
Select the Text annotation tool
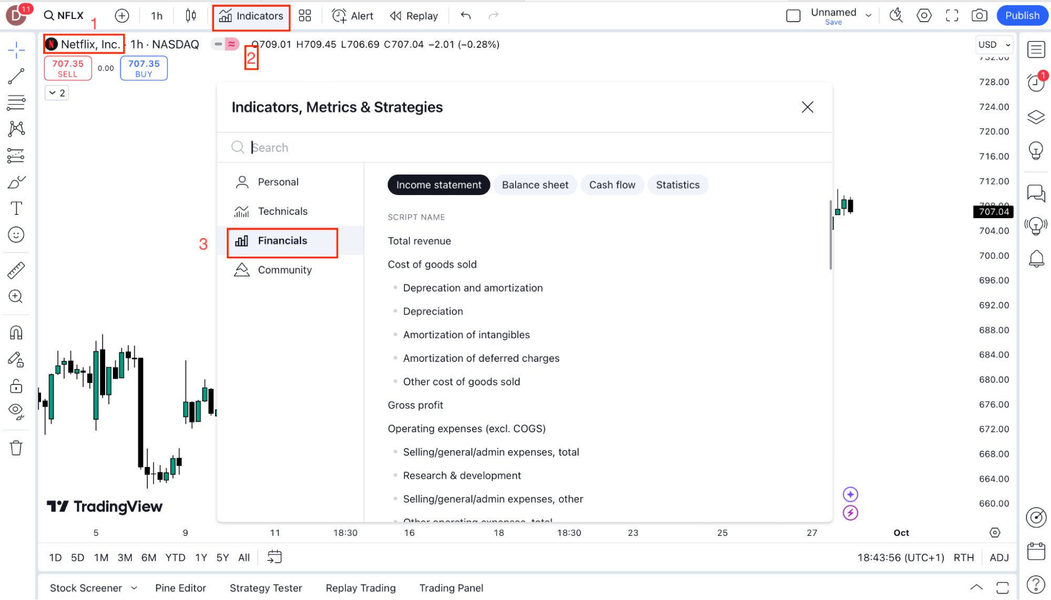pyautogui.click(x=16, y=208)
